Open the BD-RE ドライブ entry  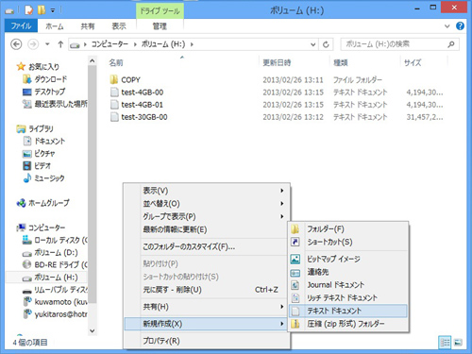pos(60,265)
